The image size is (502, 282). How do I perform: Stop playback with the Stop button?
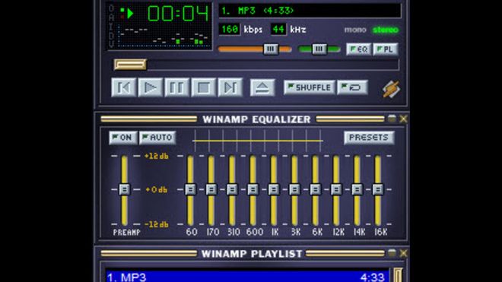point(203,87)
